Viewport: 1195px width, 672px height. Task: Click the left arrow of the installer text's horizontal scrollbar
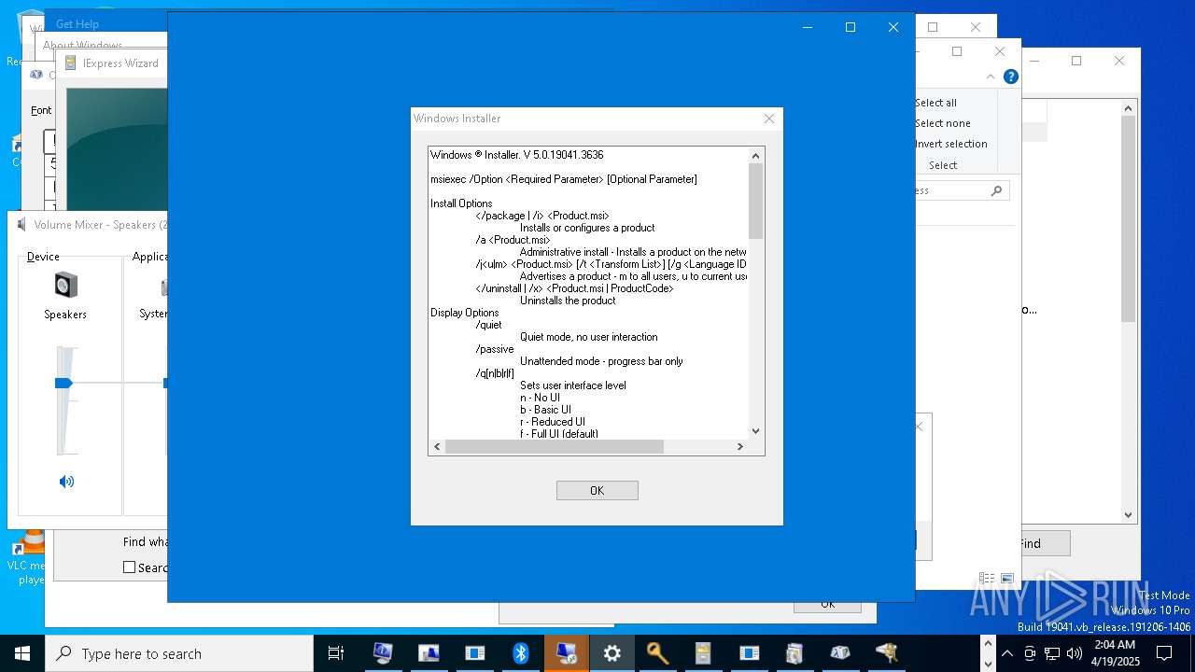coord(437,447)
